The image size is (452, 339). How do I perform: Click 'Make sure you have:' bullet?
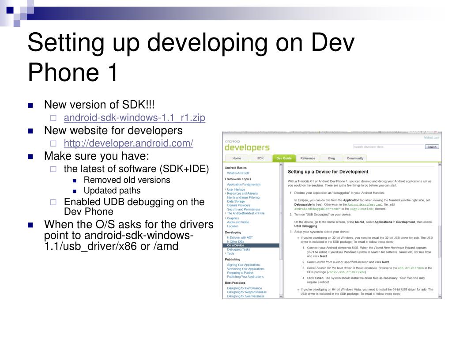tap(97, 156)
